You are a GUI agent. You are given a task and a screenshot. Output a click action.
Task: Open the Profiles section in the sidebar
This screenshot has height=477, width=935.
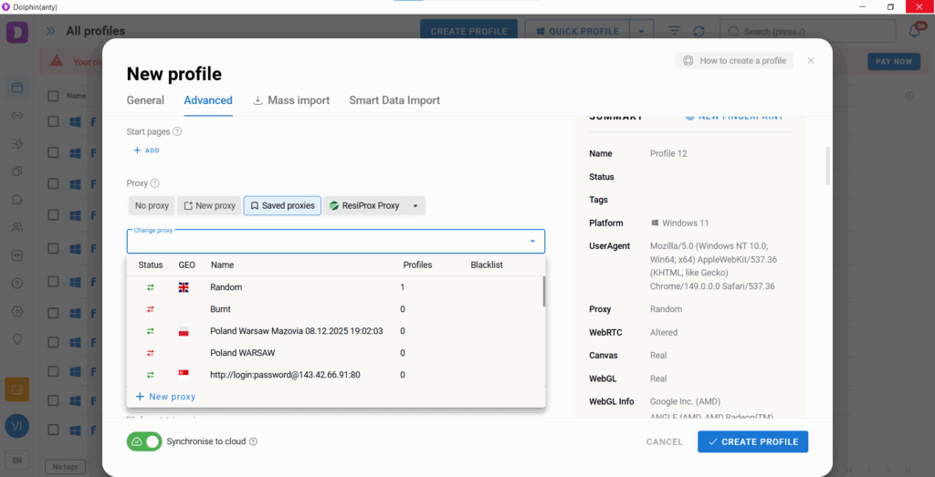coord(17,88)
